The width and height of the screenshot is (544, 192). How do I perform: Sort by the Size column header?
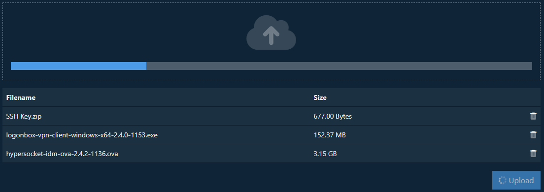click(320, 98)
